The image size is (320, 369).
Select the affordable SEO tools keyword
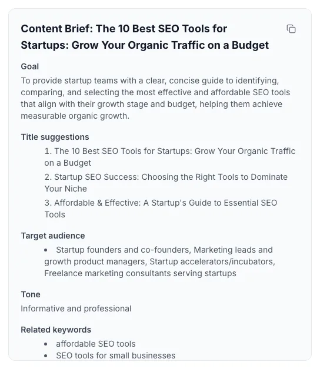coord(96,344)
